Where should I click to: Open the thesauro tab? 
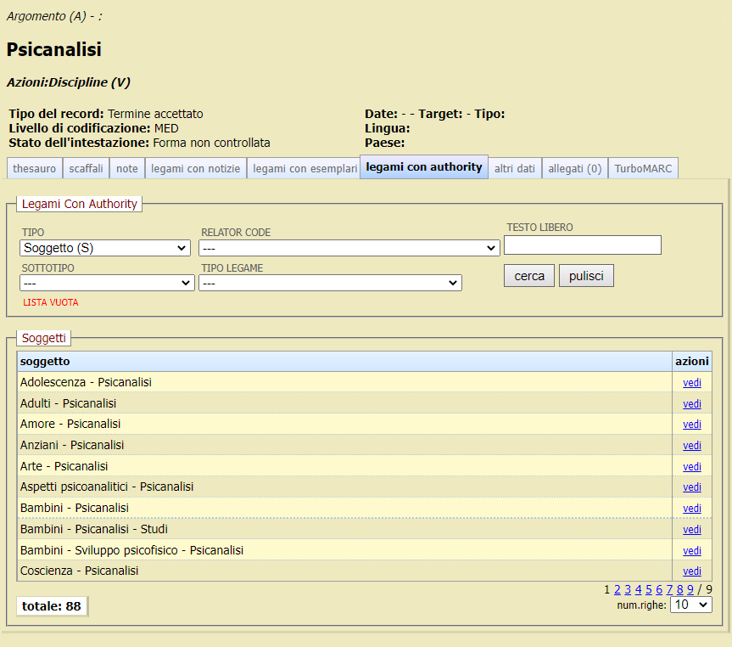coord(35,168)
